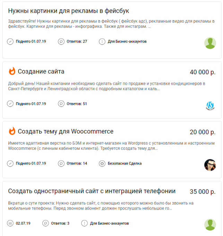223x236 pixels.
Task: Open green avatar of Facebook ads client
Action: [x=210, y=43]
